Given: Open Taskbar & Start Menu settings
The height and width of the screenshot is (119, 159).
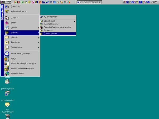Looking at the screenshot, I should pyautogui.click(x=58, y=27).
